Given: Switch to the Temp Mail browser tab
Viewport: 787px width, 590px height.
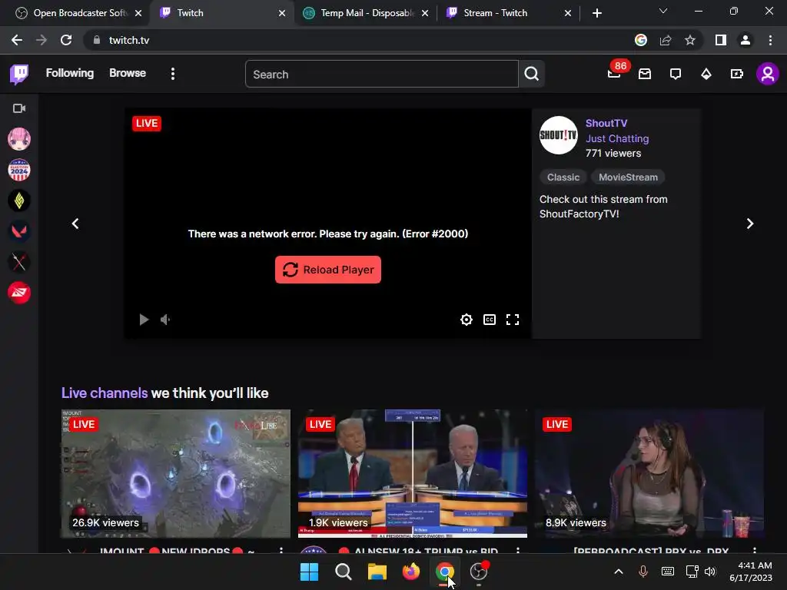Looking at the screenshot, I should pos(367,13).
